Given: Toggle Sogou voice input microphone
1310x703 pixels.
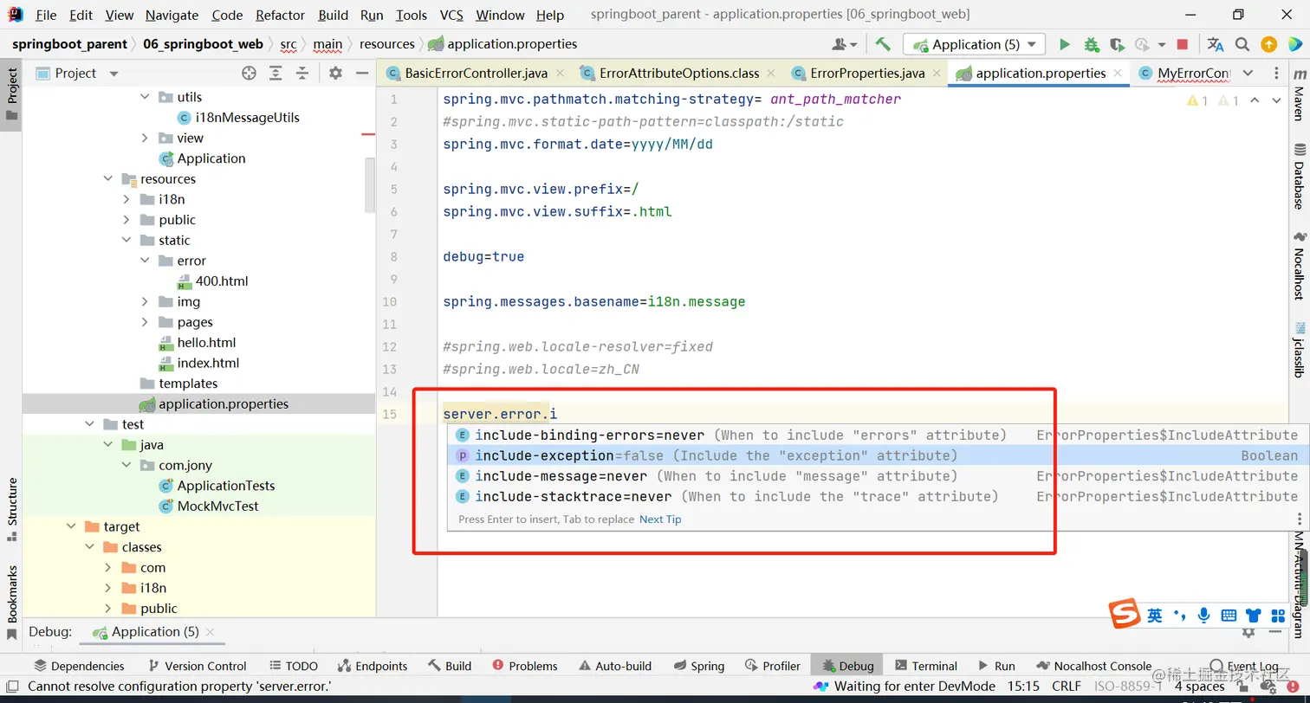Looking at the screenshot, I should (1203, 616).
